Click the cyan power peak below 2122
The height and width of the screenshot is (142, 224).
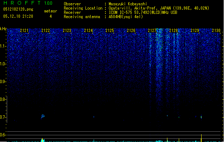click(x=43, y=140)
